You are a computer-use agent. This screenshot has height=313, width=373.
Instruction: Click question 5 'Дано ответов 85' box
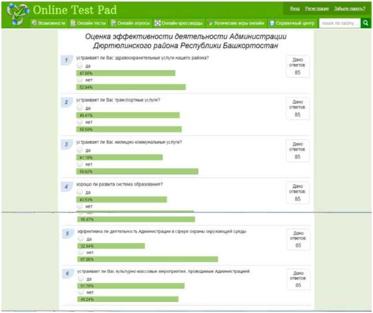pyautogui.click(x=298, y=239)
